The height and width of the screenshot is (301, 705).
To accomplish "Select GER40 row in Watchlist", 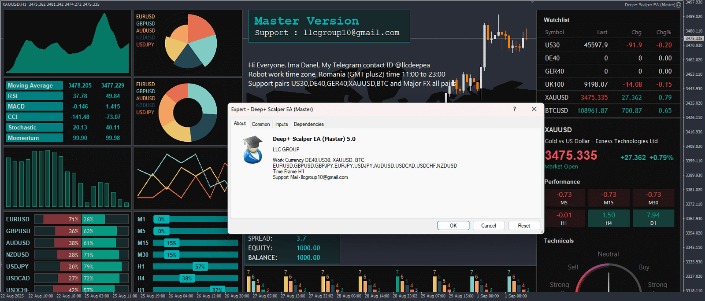I will [609, 71].
